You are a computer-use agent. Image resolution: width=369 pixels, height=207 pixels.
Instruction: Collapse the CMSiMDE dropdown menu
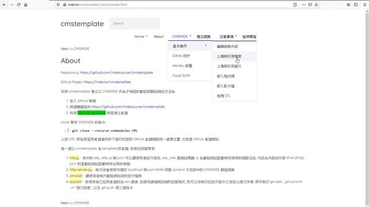pos(182,37)
